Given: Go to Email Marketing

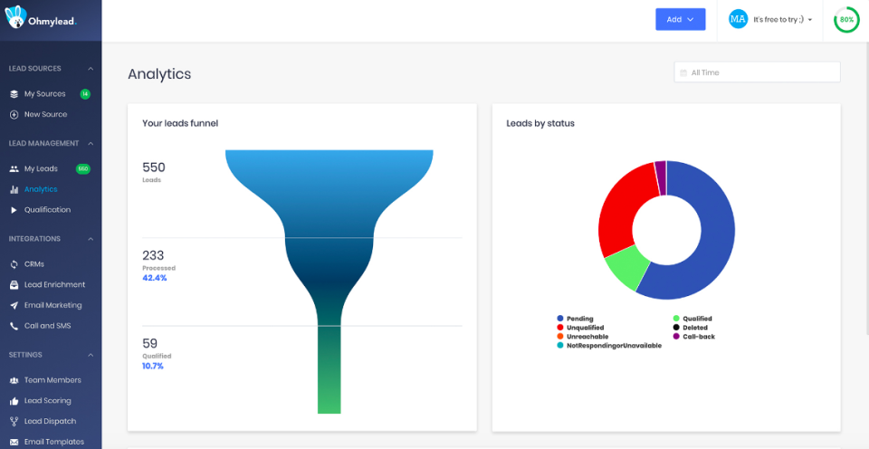Looking at the screenshot, I should (x=53, y=305).
